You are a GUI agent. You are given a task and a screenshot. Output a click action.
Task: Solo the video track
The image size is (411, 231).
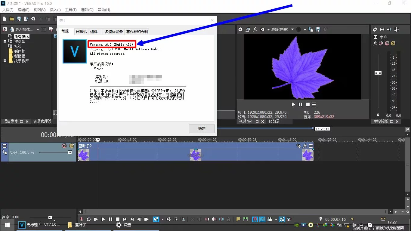tap(72, 146)
